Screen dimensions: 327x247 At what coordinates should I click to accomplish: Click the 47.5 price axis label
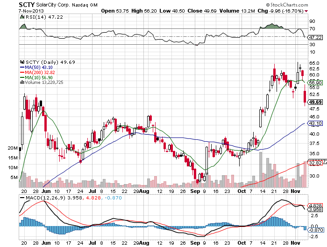click(314, 109)
